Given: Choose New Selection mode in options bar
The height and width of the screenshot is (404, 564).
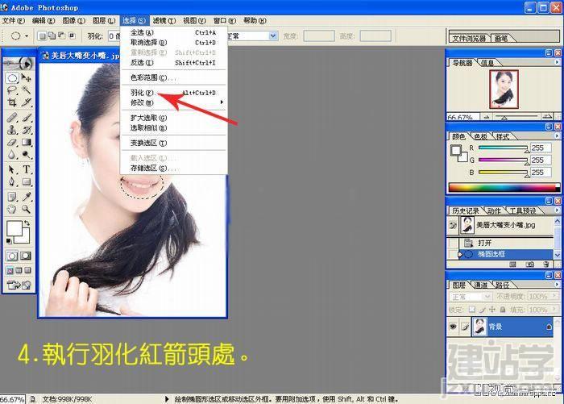Looking at the screenshot, I should [x=42, y=35].
